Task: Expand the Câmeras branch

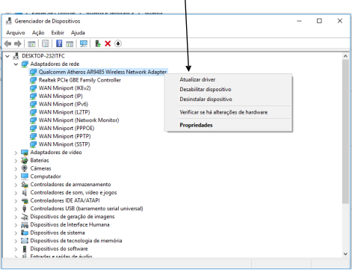Action: click(x=16, y=168)
